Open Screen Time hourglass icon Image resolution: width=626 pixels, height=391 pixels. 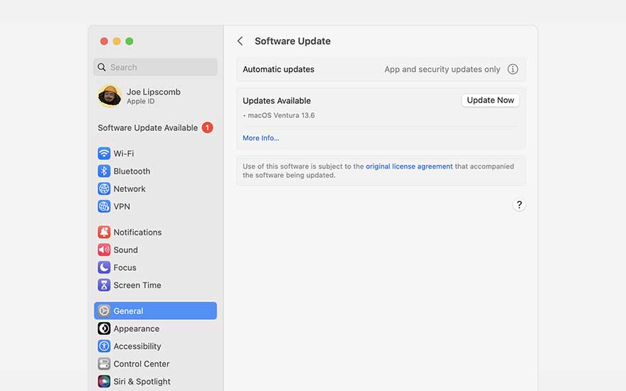pos(104,286)
